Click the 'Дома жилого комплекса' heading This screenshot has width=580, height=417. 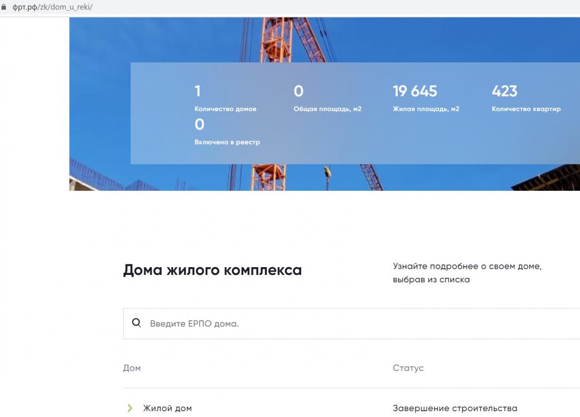(212, 270)
